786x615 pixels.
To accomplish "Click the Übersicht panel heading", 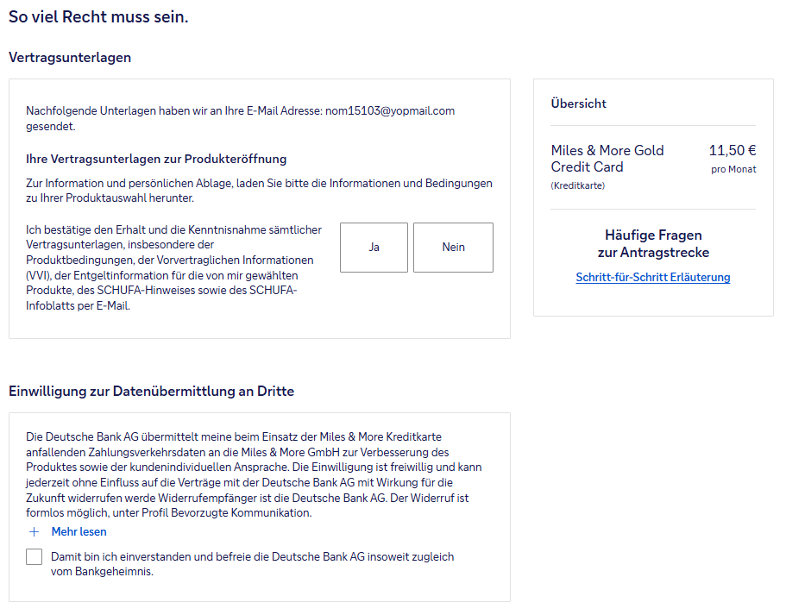I will pyautogui.click(x=579, y=104).
